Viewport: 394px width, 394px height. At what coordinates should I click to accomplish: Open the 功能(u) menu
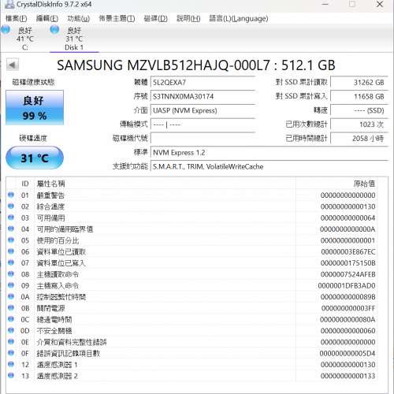point(78,18)
